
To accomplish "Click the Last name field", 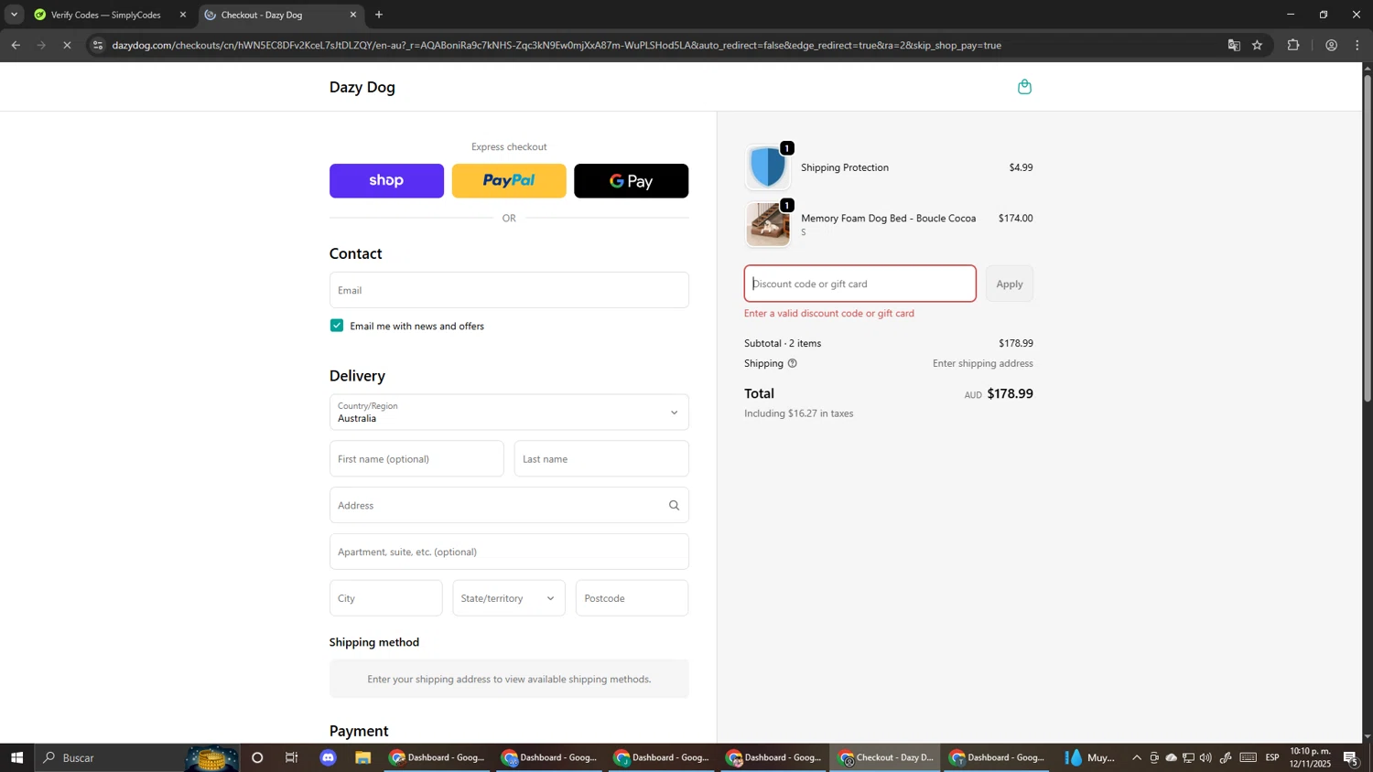I will [601, 459].
